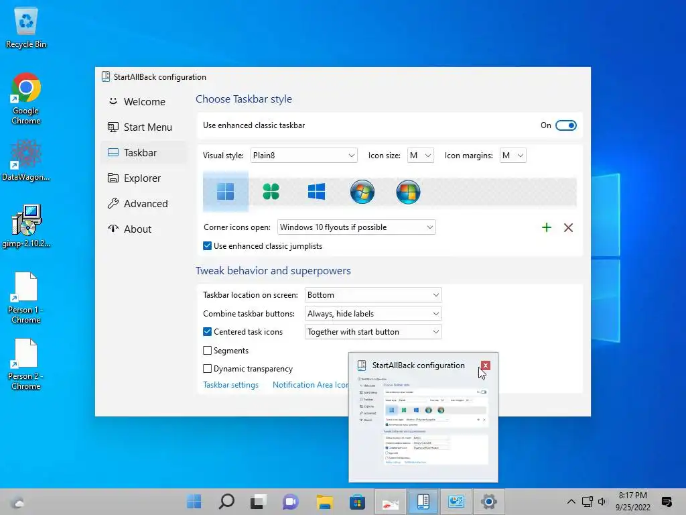The width and height of the screenshot is (686, 515).
Task: Click the control panel taskbar button
Action: [456, 502]
